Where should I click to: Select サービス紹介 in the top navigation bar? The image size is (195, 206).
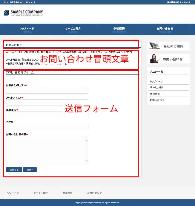click(73, 29)
